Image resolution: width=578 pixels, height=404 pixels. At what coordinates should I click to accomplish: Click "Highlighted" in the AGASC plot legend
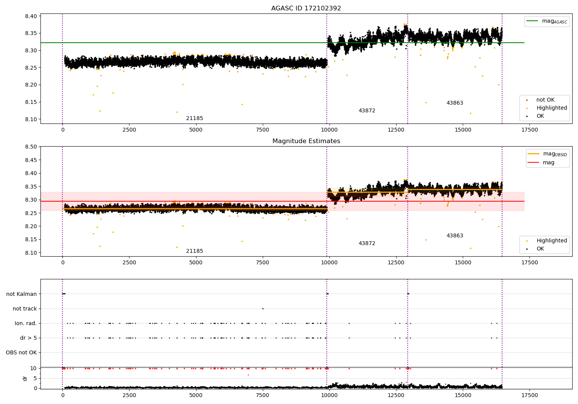551,108
